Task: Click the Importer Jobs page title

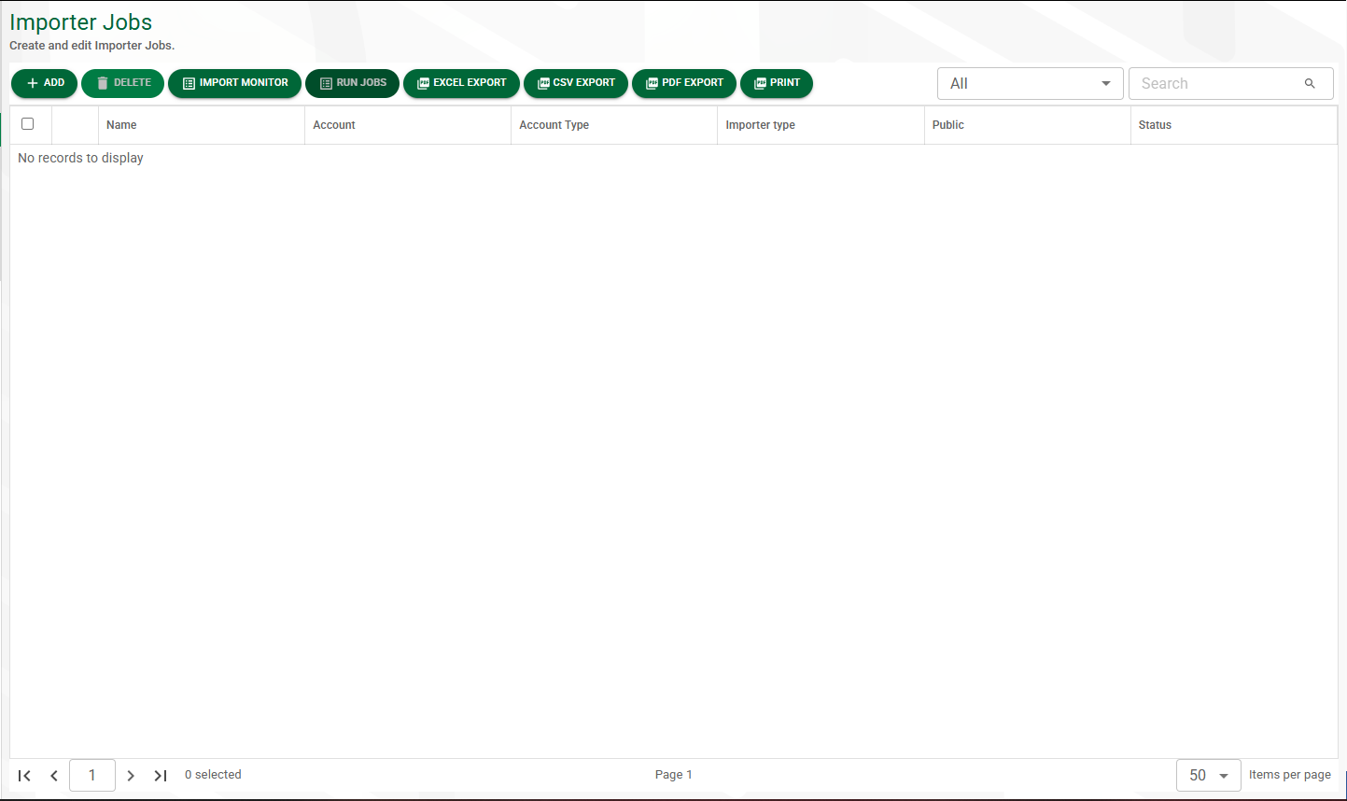Action: click(x=81, y=22)
